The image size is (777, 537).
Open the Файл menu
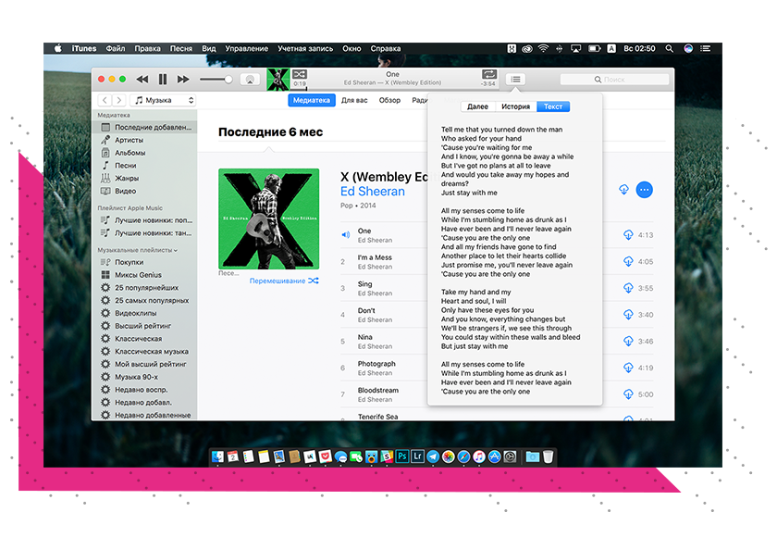(116, 48)
